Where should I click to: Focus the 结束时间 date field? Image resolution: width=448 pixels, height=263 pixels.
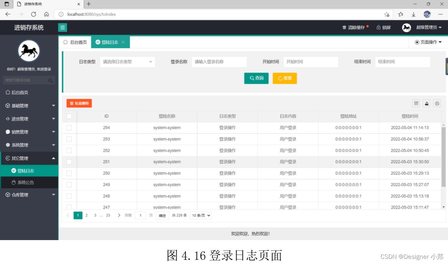(x=403, y=62)
